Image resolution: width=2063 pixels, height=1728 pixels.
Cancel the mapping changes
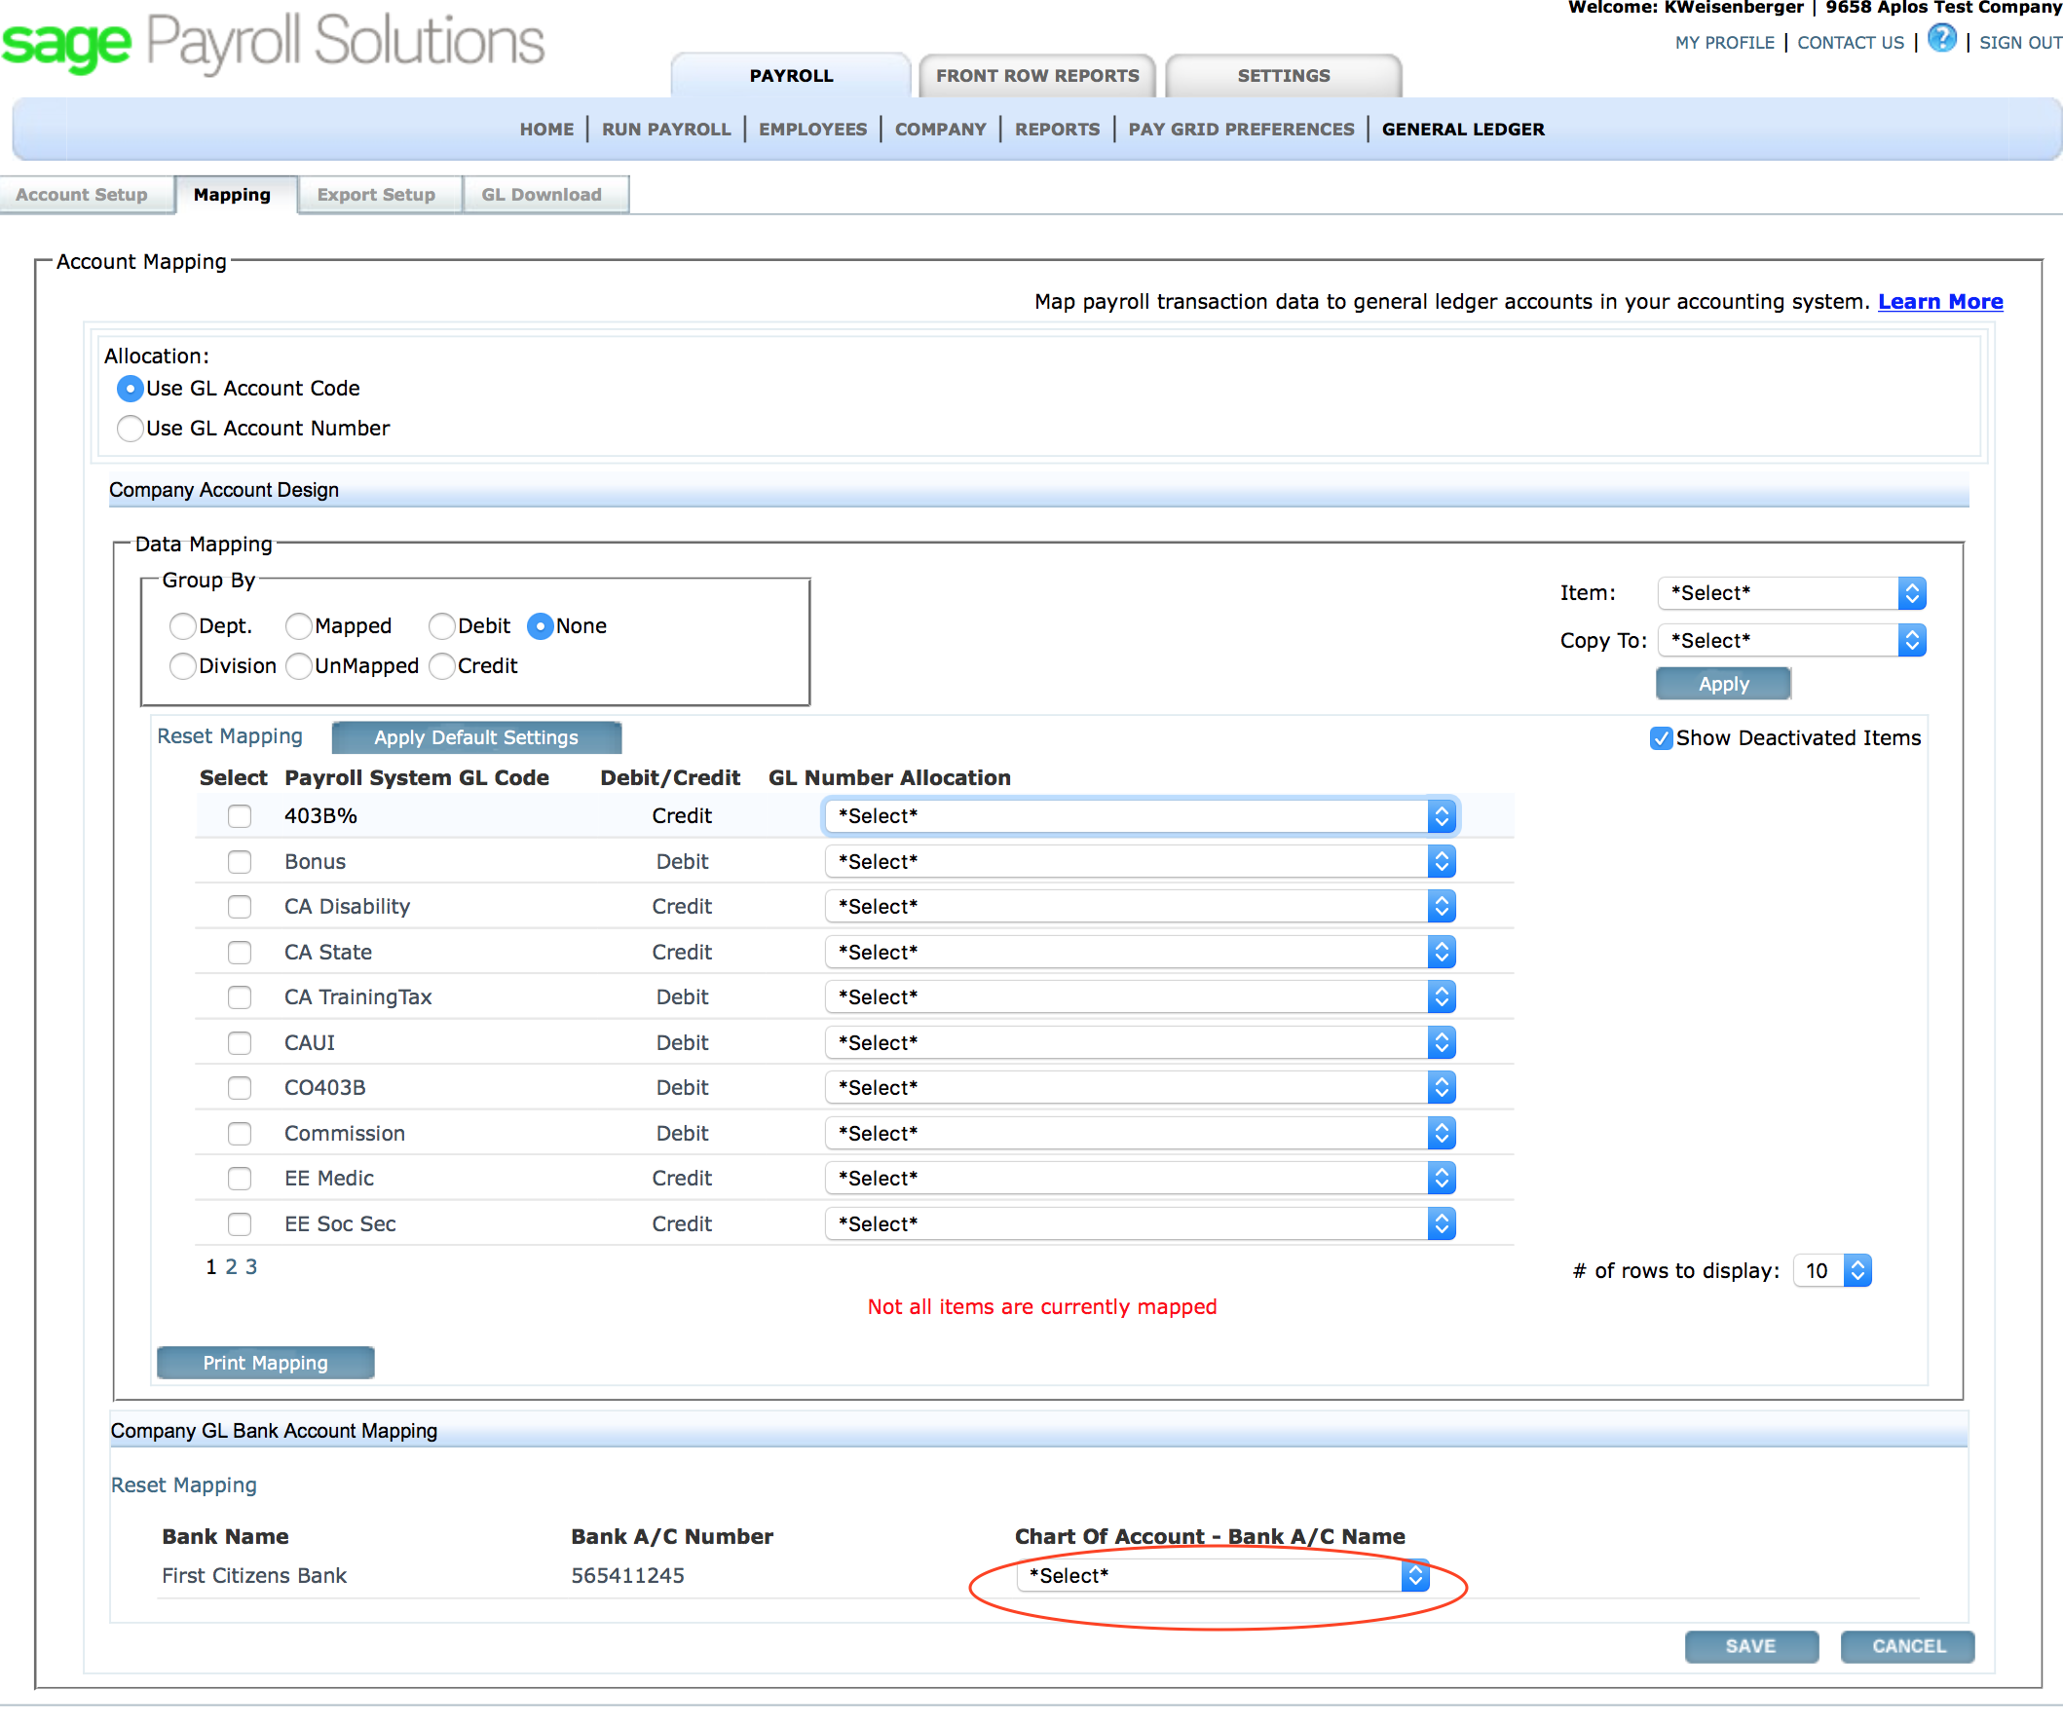(x=1908, y=1647)
